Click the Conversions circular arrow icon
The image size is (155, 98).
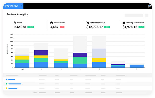point(52,23)
